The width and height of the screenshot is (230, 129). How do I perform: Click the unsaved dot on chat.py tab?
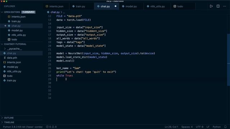tap(115, 6)
